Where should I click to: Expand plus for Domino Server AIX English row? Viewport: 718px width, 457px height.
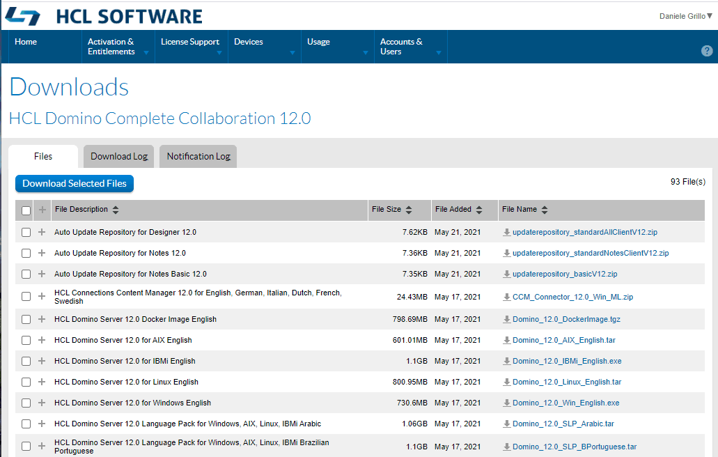42,340
